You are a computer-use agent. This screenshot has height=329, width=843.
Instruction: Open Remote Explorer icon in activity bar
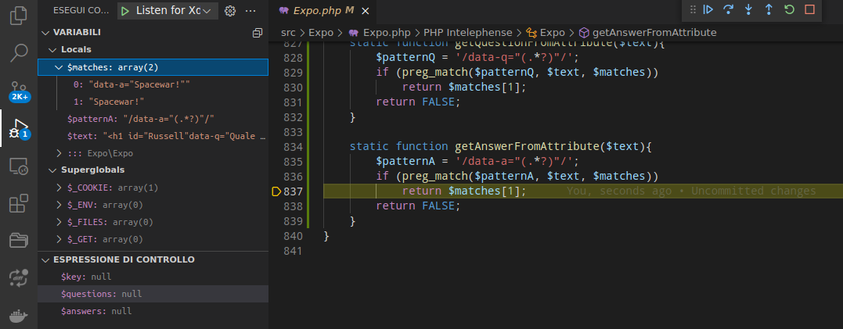18,167
